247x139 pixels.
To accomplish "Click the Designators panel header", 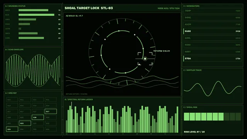I will (191, 6).
